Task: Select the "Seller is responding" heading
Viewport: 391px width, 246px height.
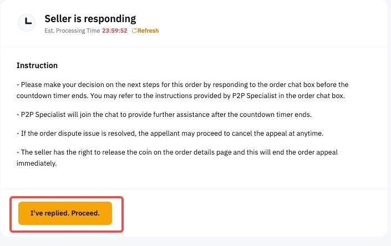Action: 90,19
